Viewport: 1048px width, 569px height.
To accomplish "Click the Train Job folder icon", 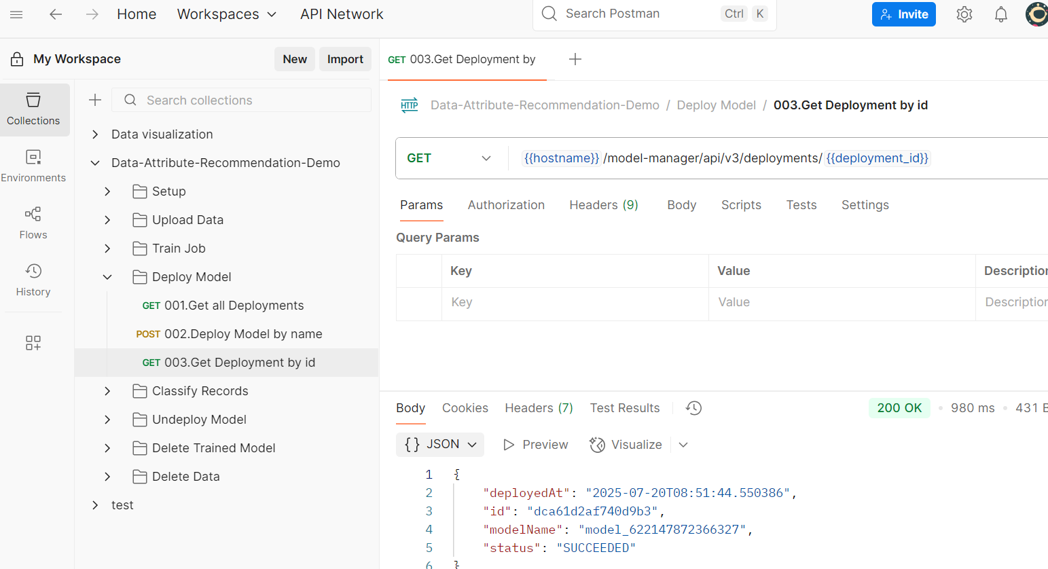I will pos(140,249).
